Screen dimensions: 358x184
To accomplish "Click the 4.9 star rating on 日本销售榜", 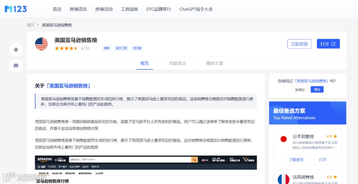I will (x=332, y=136).
